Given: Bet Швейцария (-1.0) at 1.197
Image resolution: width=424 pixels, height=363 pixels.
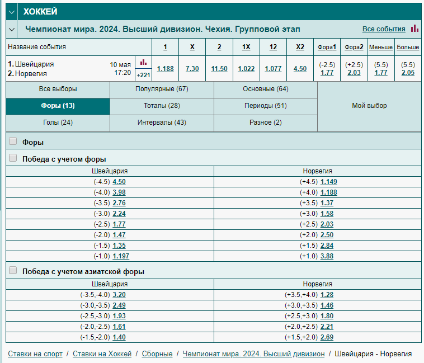Looking at the screenshot, I should point(121,256).
